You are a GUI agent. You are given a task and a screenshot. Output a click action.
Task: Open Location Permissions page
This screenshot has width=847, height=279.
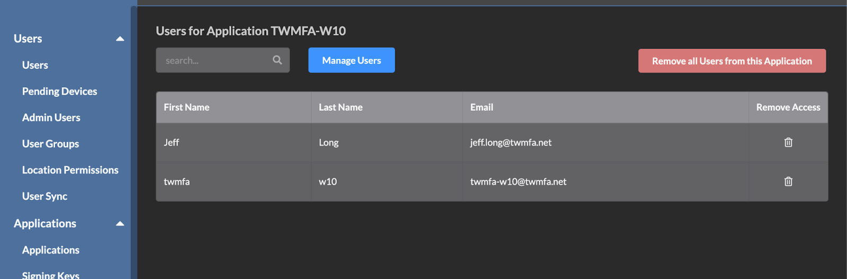[70, 170]
